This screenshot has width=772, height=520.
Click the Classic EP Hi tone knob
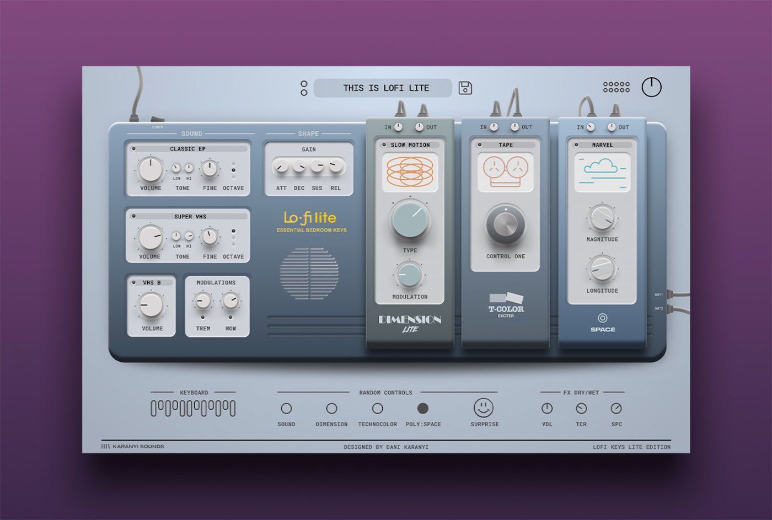[x=189, y=168]
